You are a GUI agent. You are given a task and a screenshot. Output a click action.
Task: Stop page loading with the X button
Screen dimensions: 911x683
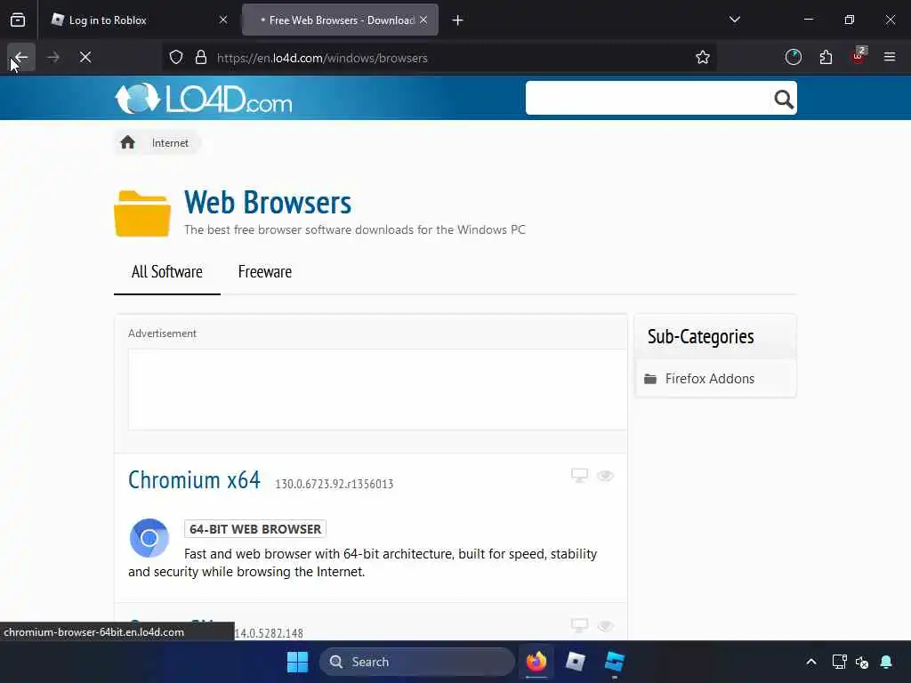(x=85, y=57)
